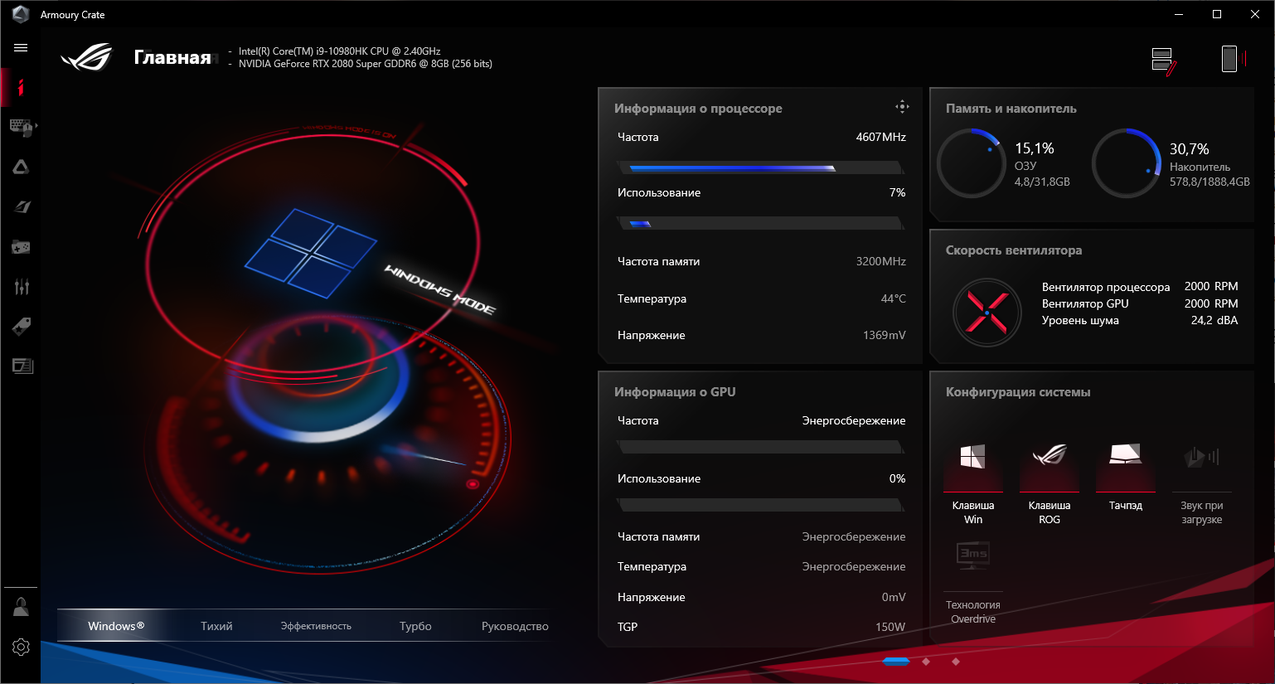Click the 'Вентилятор GPU' fan label
The width and height of the screenshot is (1275, 684).
point(1085,303)
